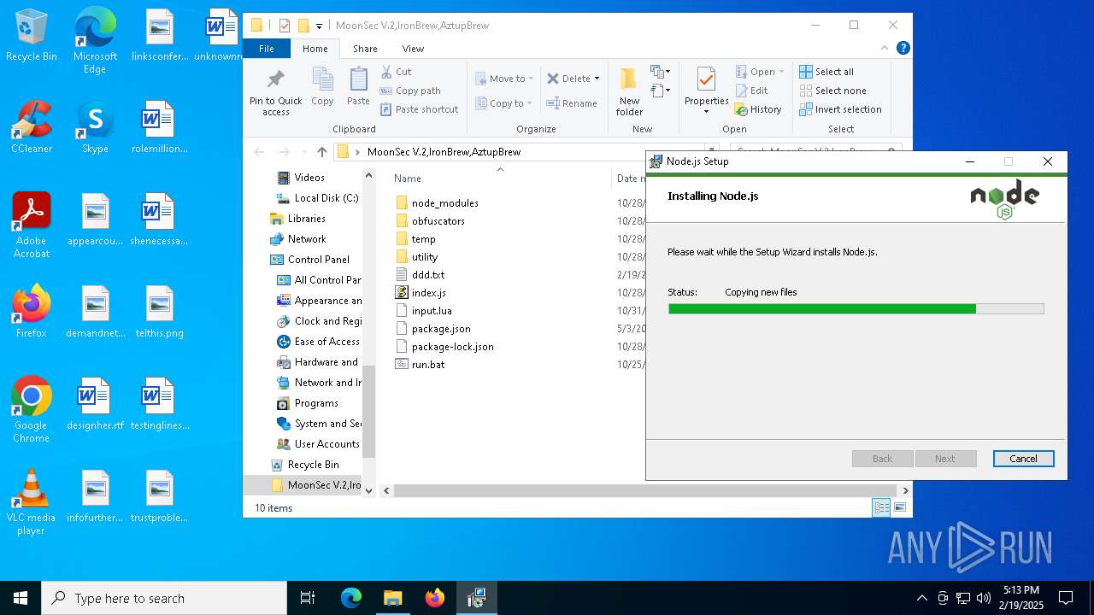Click Select all in ribbon
The width and height of the screenshot is (1094, 615).
click(x=826, y=72)
